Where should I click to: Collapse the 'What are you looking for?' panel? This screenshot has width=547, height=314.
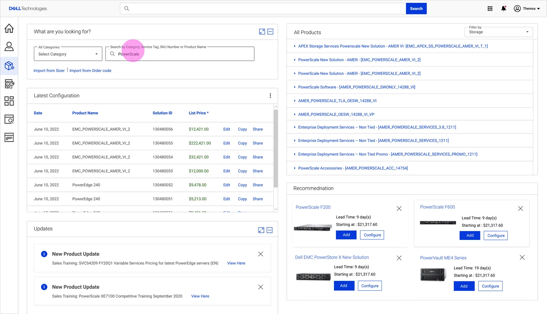pyautogui.click(x=270, y=32)
